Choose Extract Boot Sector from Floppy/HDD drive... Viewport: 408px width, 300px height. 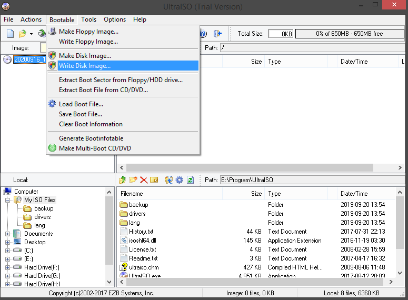click(123, 80)
